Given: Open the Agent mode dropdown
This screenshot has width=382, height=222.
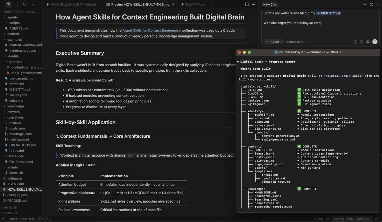Looking at the screenshot, I should click(273, 42).
